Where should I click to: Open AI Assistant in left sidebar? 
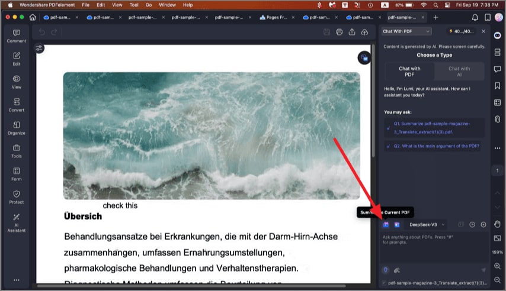coord(17,222)
